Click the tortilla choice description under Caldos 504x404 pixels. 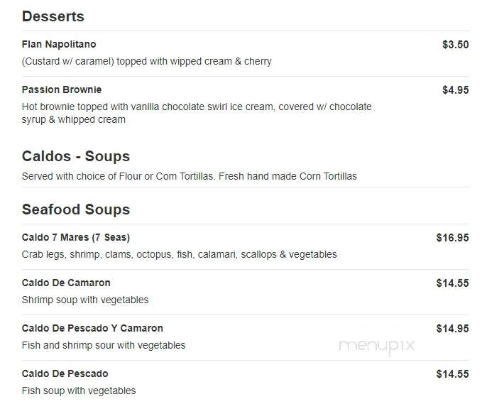point(190,176)
